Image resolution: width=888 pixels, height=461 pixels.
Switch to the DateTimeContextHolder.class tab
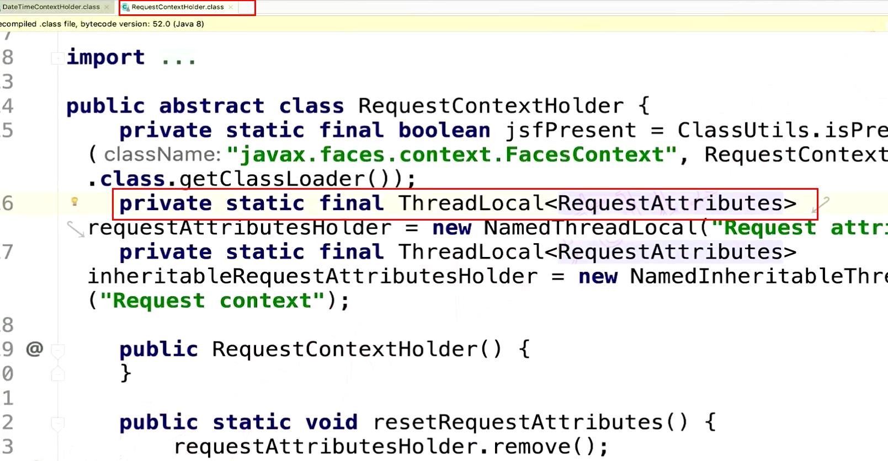[x=51, y=7]
